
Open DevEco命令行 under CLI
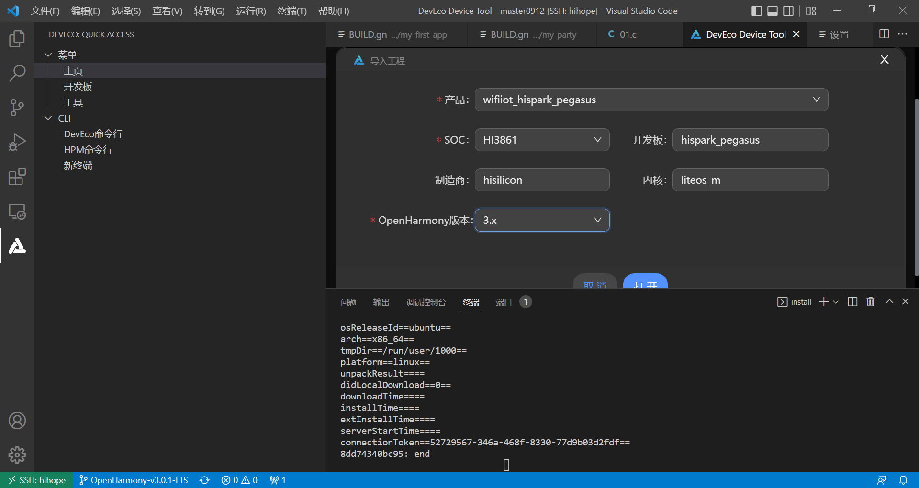pos(180,133)
